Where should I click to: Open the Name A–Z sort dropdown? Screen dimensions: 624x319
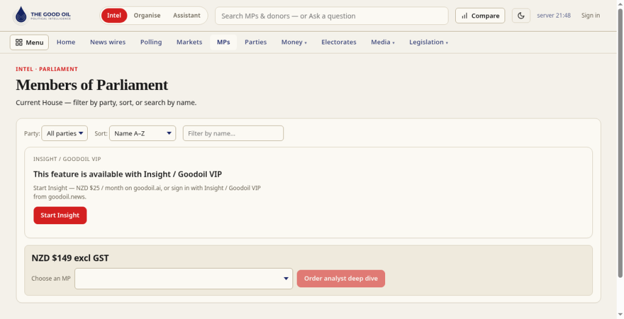pyautogui.click(x=143, y=133)
